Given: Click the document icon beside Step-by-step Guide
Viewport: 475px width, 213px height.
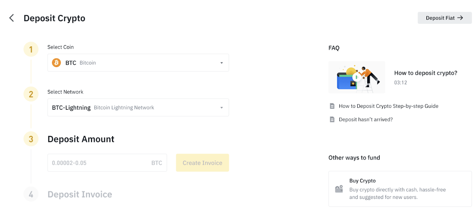Looking at the screenshot, I should coord(332,106).
